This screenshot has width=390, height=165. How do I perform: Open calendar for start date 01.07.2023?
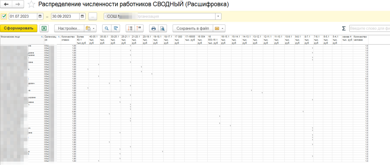pyautogui.click(x=40, y=17)
